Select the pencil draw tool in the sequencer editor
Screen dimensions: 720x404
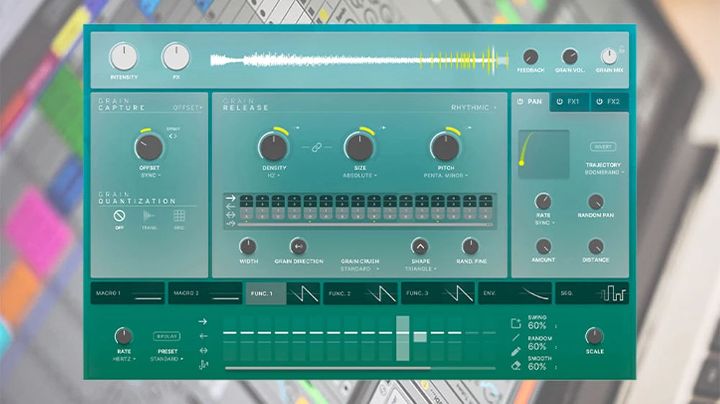coord(516,352)
